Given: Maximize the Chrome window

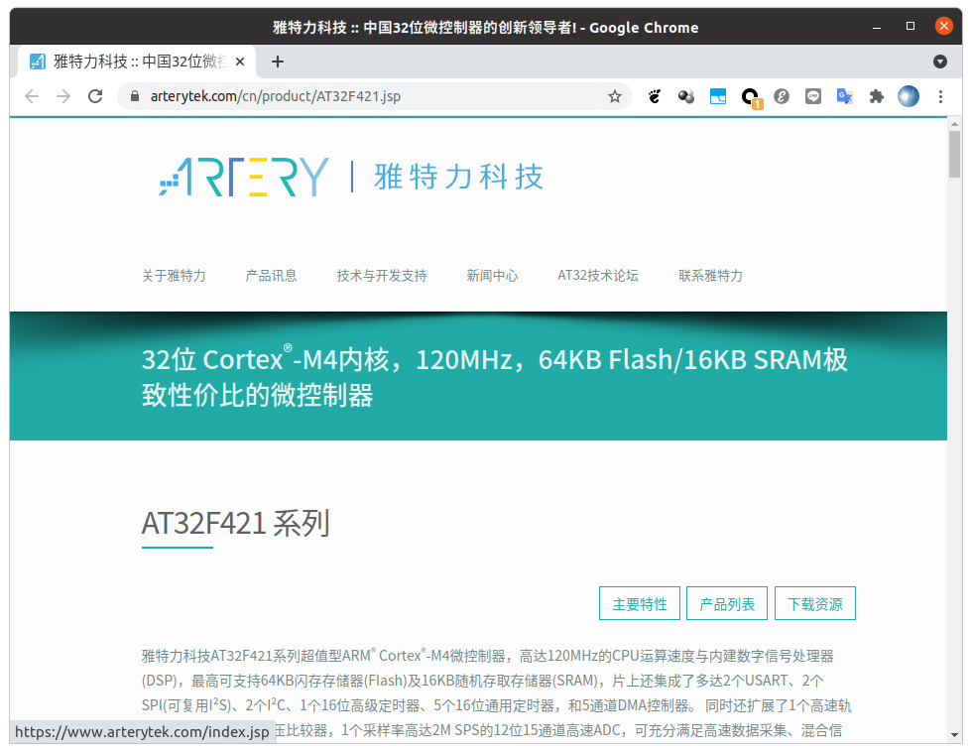Looking at the screenshot, I should tap(911, 26).
